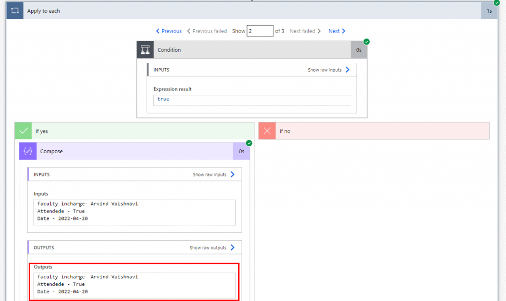
Task: Click the Condition 0s duration badge
Action: pos(359,50)
